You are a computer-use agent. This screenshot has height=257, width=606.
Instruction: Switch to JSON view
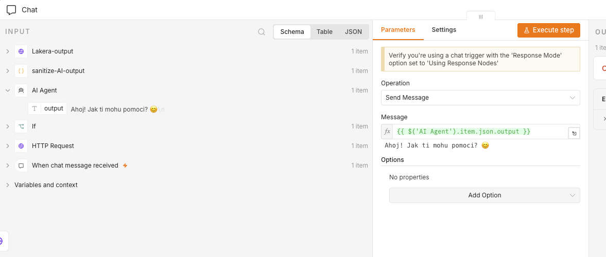point(353,32)
